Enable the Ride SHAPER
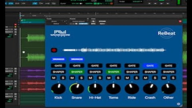 coord(132,72)
